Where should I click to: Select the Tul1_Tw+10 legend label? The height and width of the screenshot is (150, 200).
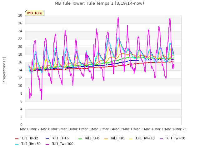pyautogui.click(x=145, y=138)
